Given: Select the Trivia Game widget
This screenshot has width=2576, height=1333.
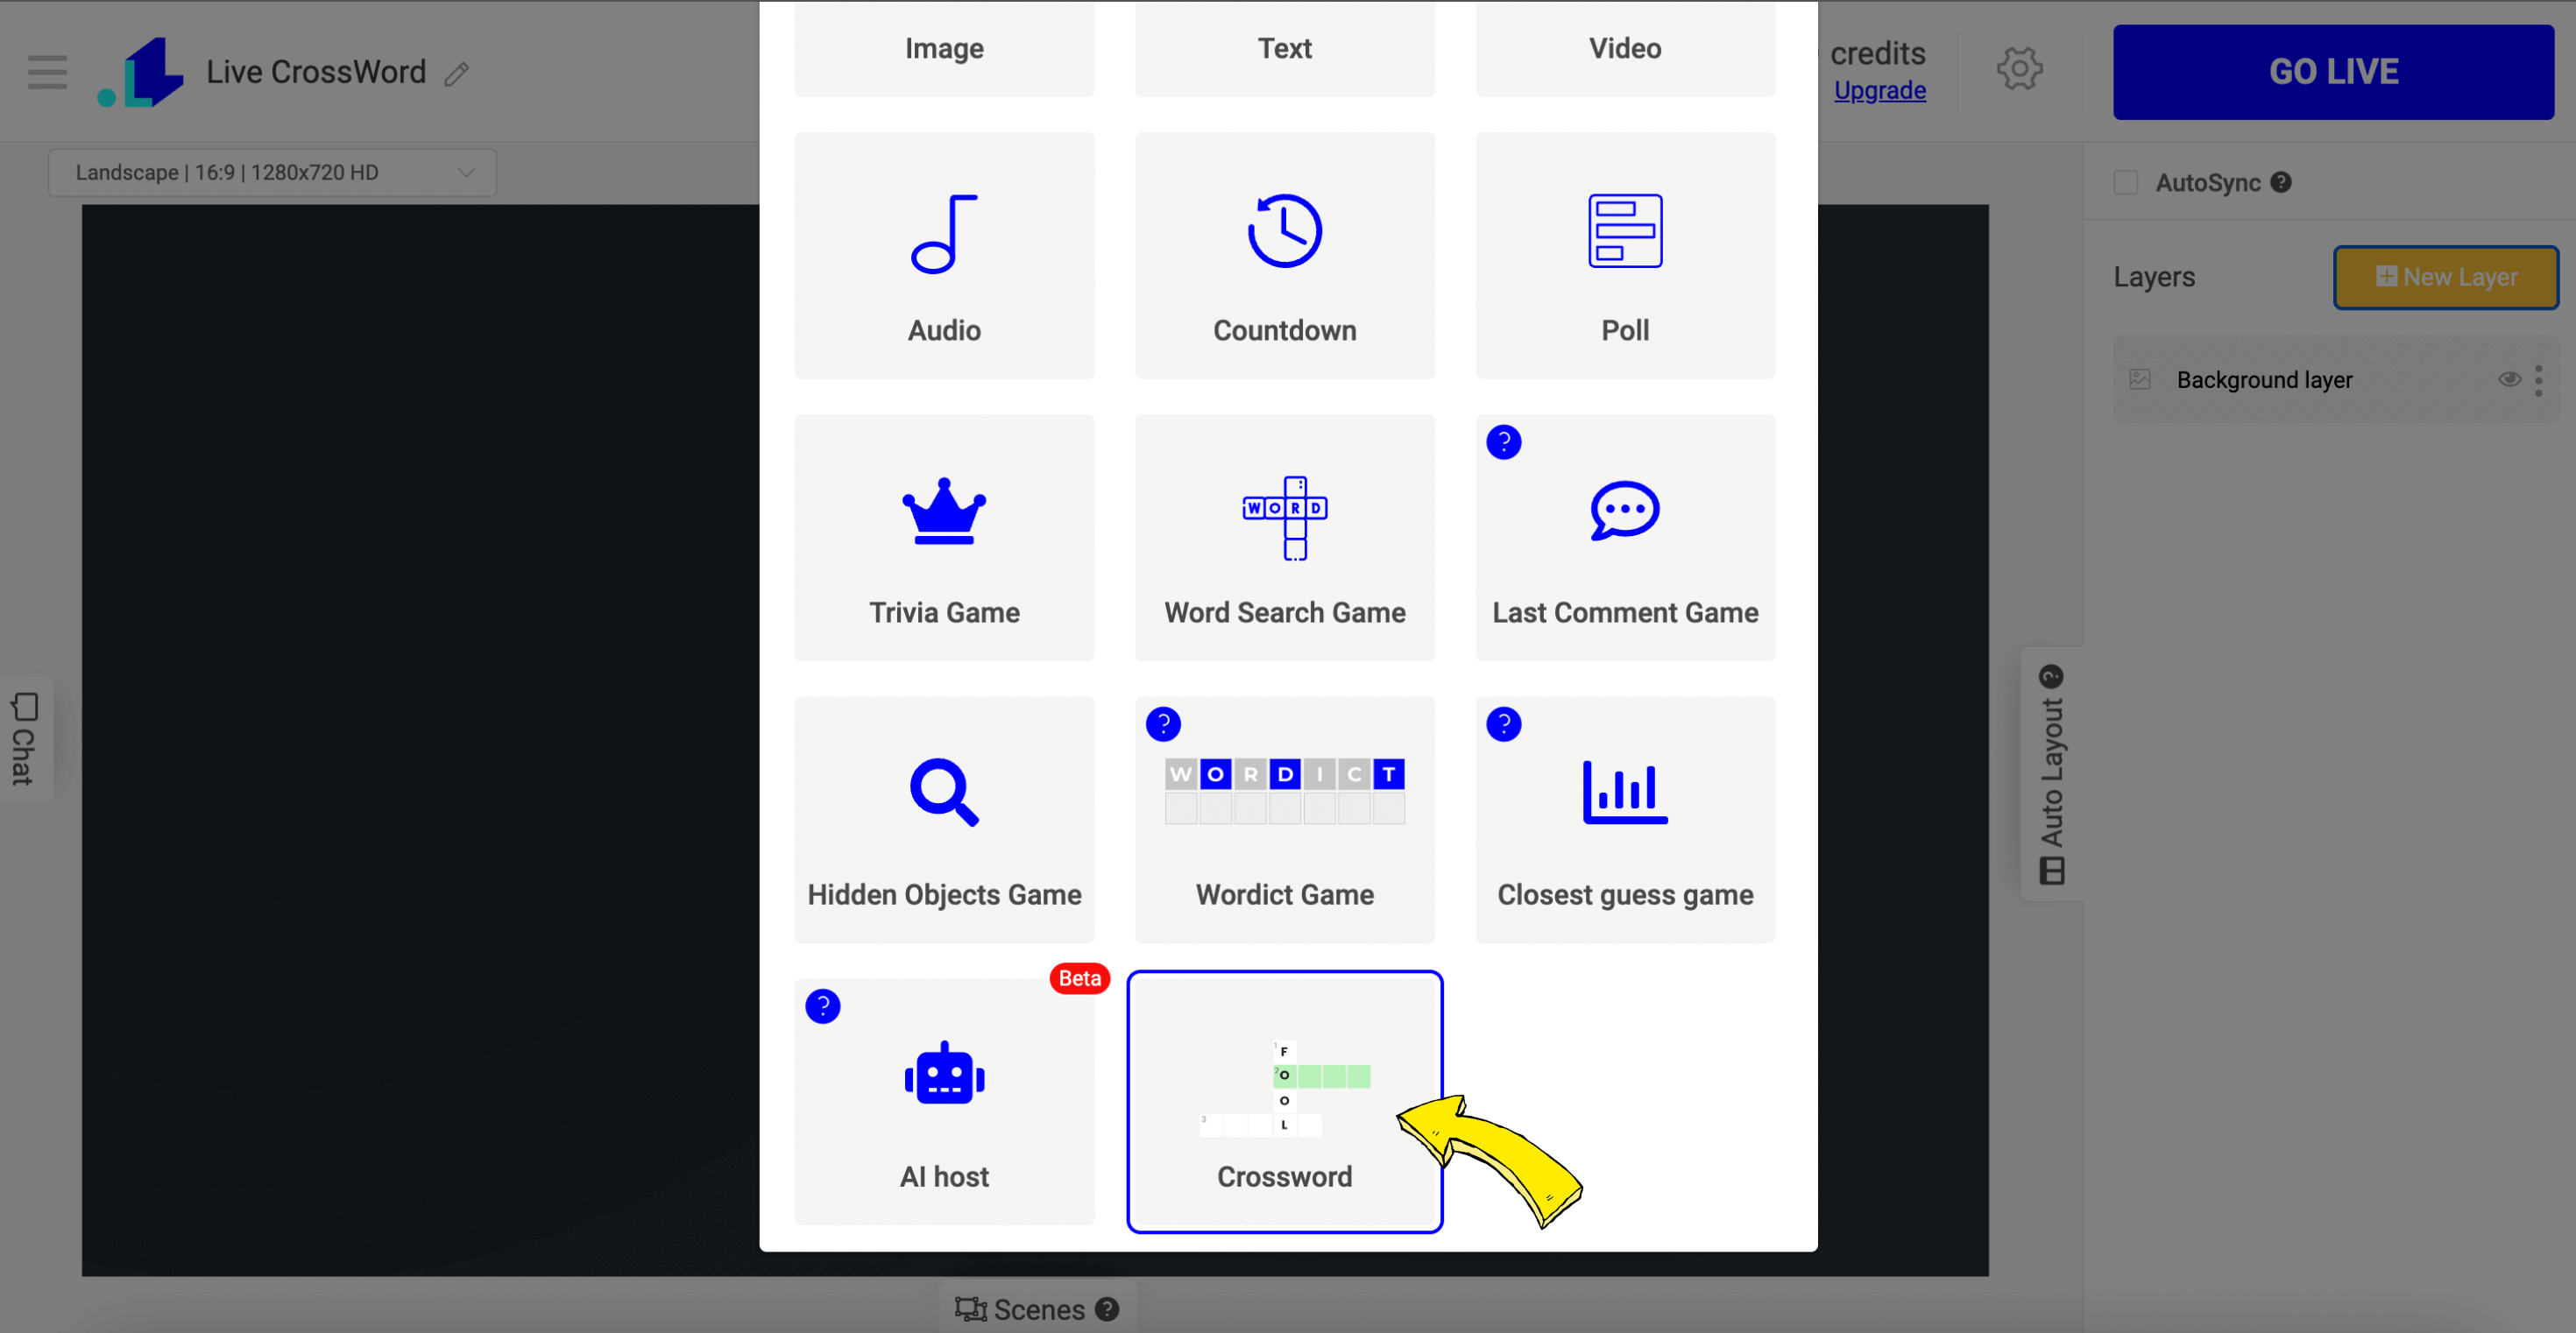Looking at the screenshot, I should [944, 537].
